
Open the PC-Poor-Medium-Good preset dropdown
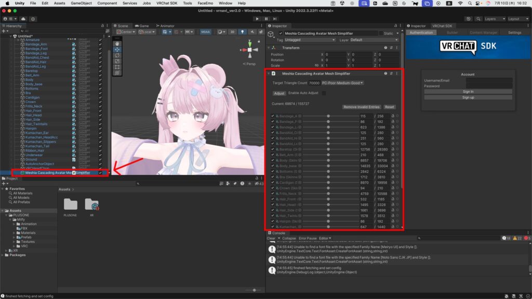(342, 83)
